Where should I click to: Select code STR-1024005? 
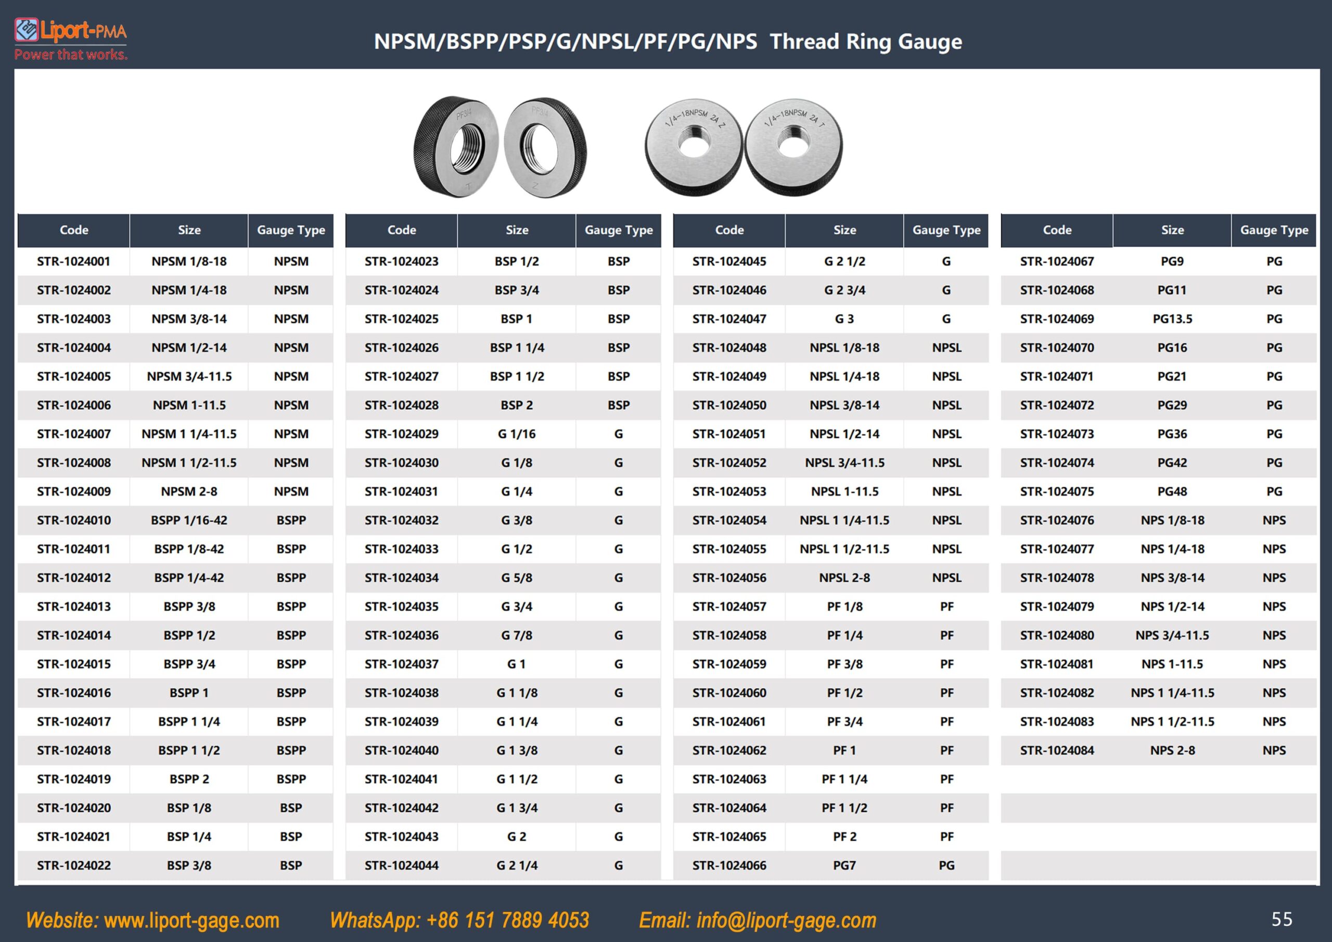[74, 377]
